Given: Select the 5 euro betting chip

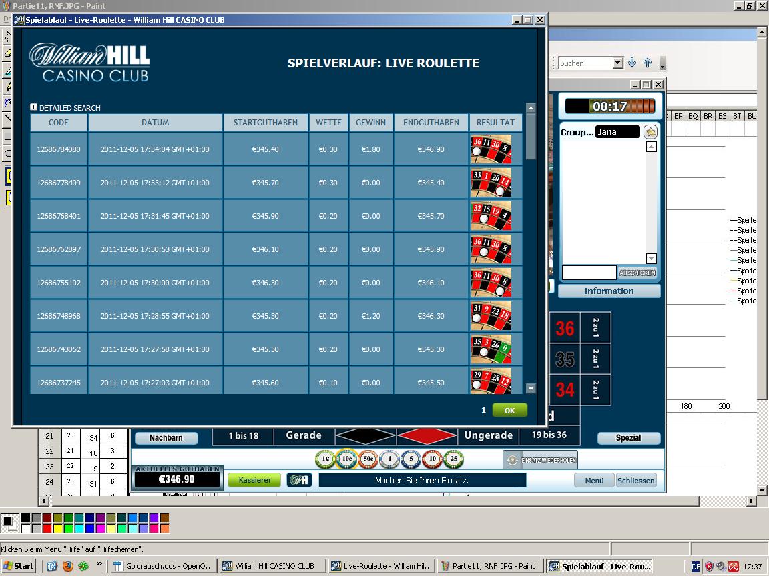Looking at the screenshot, I should [411, 459].
